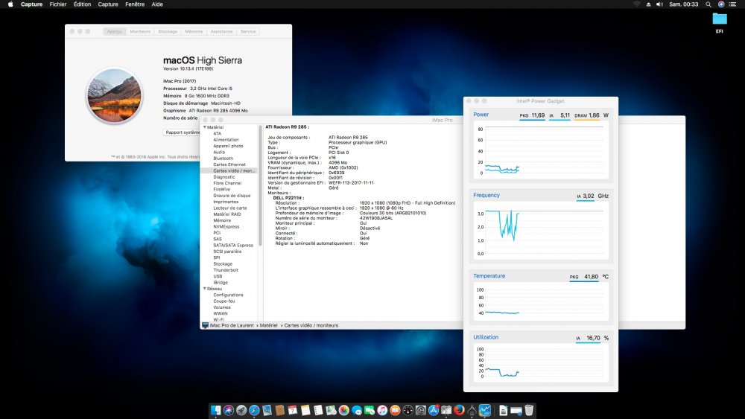Select Cartes Ethernet in sidebar

pos(229,164)
